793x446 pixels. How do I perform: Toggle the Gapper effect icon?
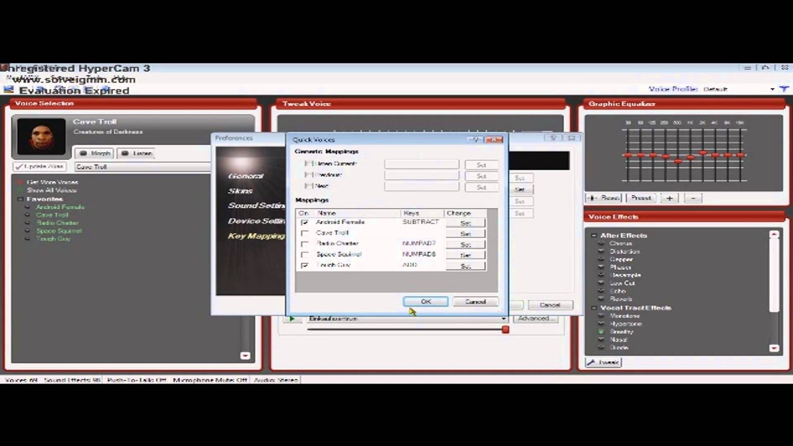(x=601, y=260)
